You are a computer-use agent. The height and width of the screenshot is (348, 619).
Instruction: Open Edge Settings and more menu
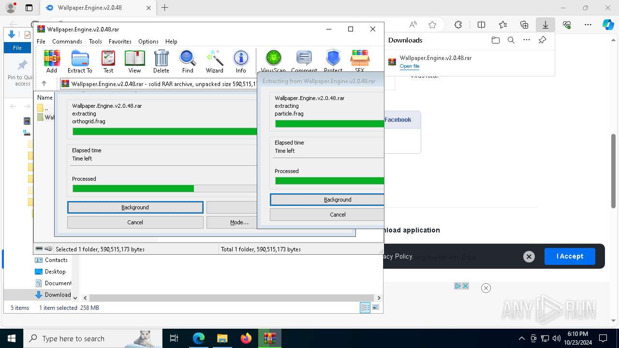pos(588,25)
